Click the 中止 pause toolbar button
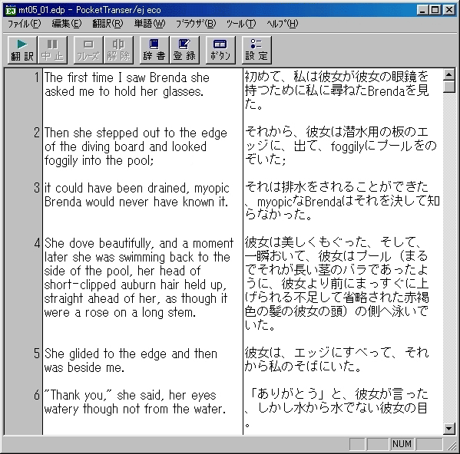 (52, 50)
